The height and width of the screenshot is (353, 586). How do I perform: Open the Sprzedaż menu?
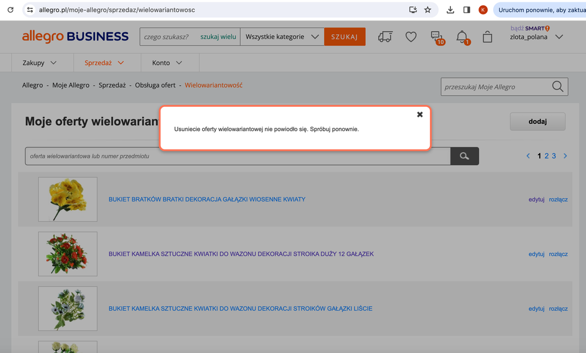[x=105, y=63]
